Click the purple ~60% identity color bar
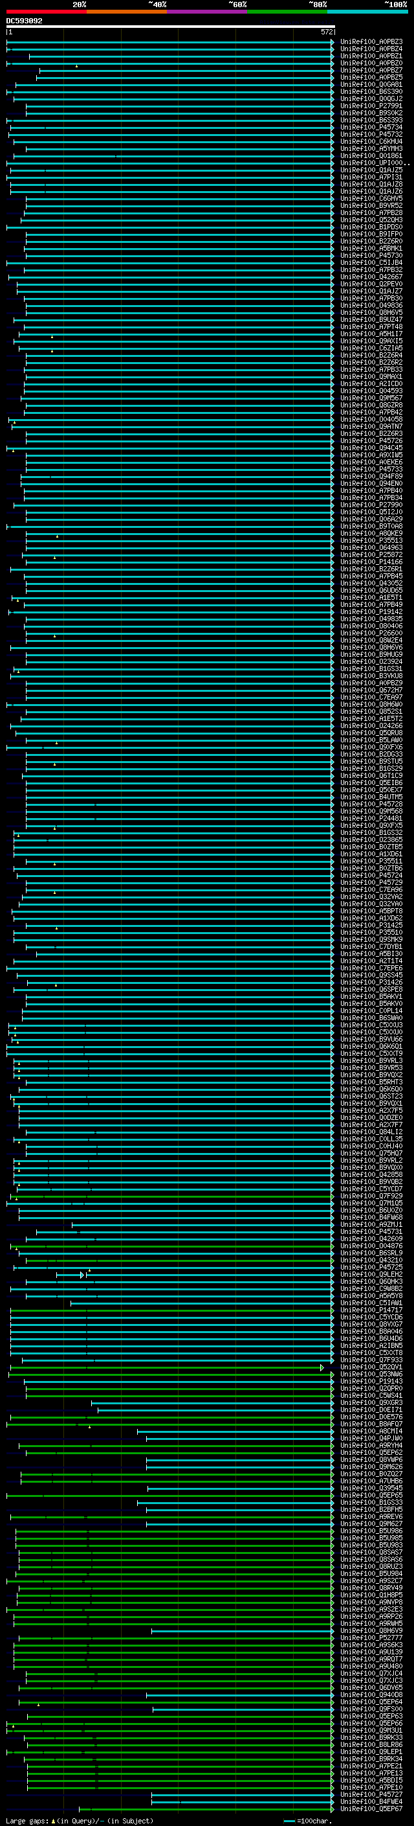414x1826 pixels. 208,12
